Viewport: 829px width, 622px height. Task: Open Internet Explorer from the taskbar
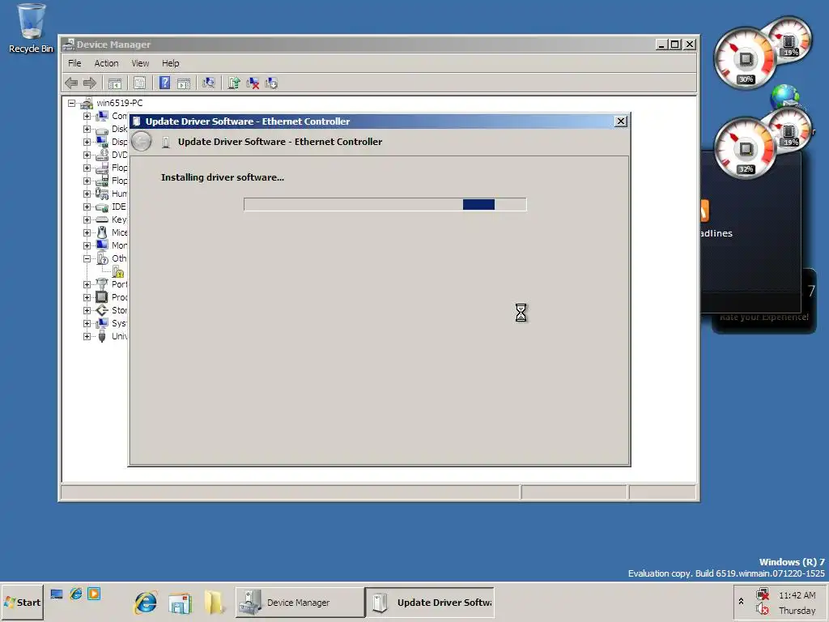pyautogui.click(x=146, y=603)
